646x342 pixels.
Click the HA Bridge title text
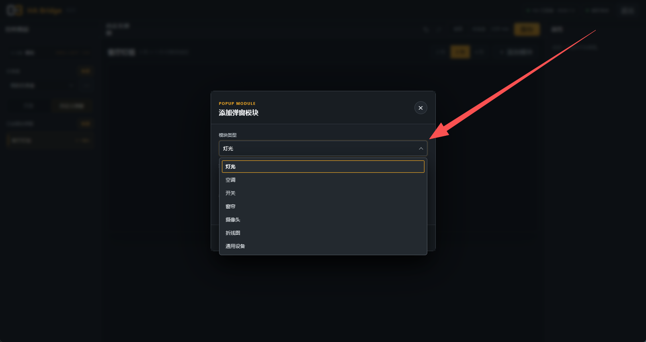[x=44, y=11]
